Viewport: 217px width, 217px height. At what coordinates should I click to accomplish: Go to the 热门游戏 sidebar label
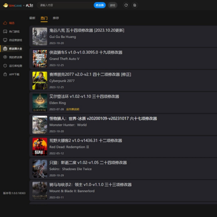pos(14,32)
